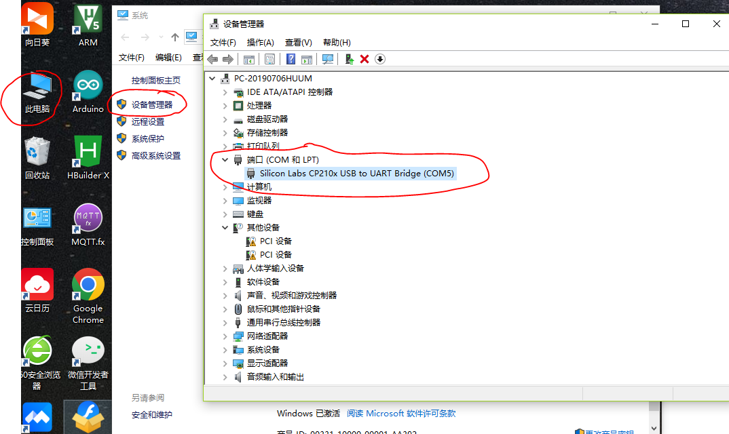Collapse the 端口 (COM 和 LPT) node

(x=225, y=160)
